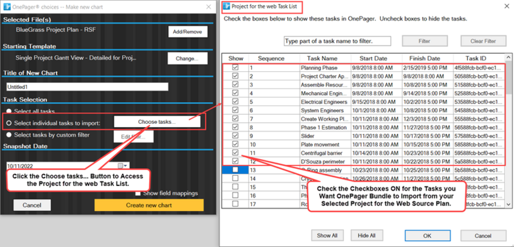Uncheck Show box for Slider task

235,135
